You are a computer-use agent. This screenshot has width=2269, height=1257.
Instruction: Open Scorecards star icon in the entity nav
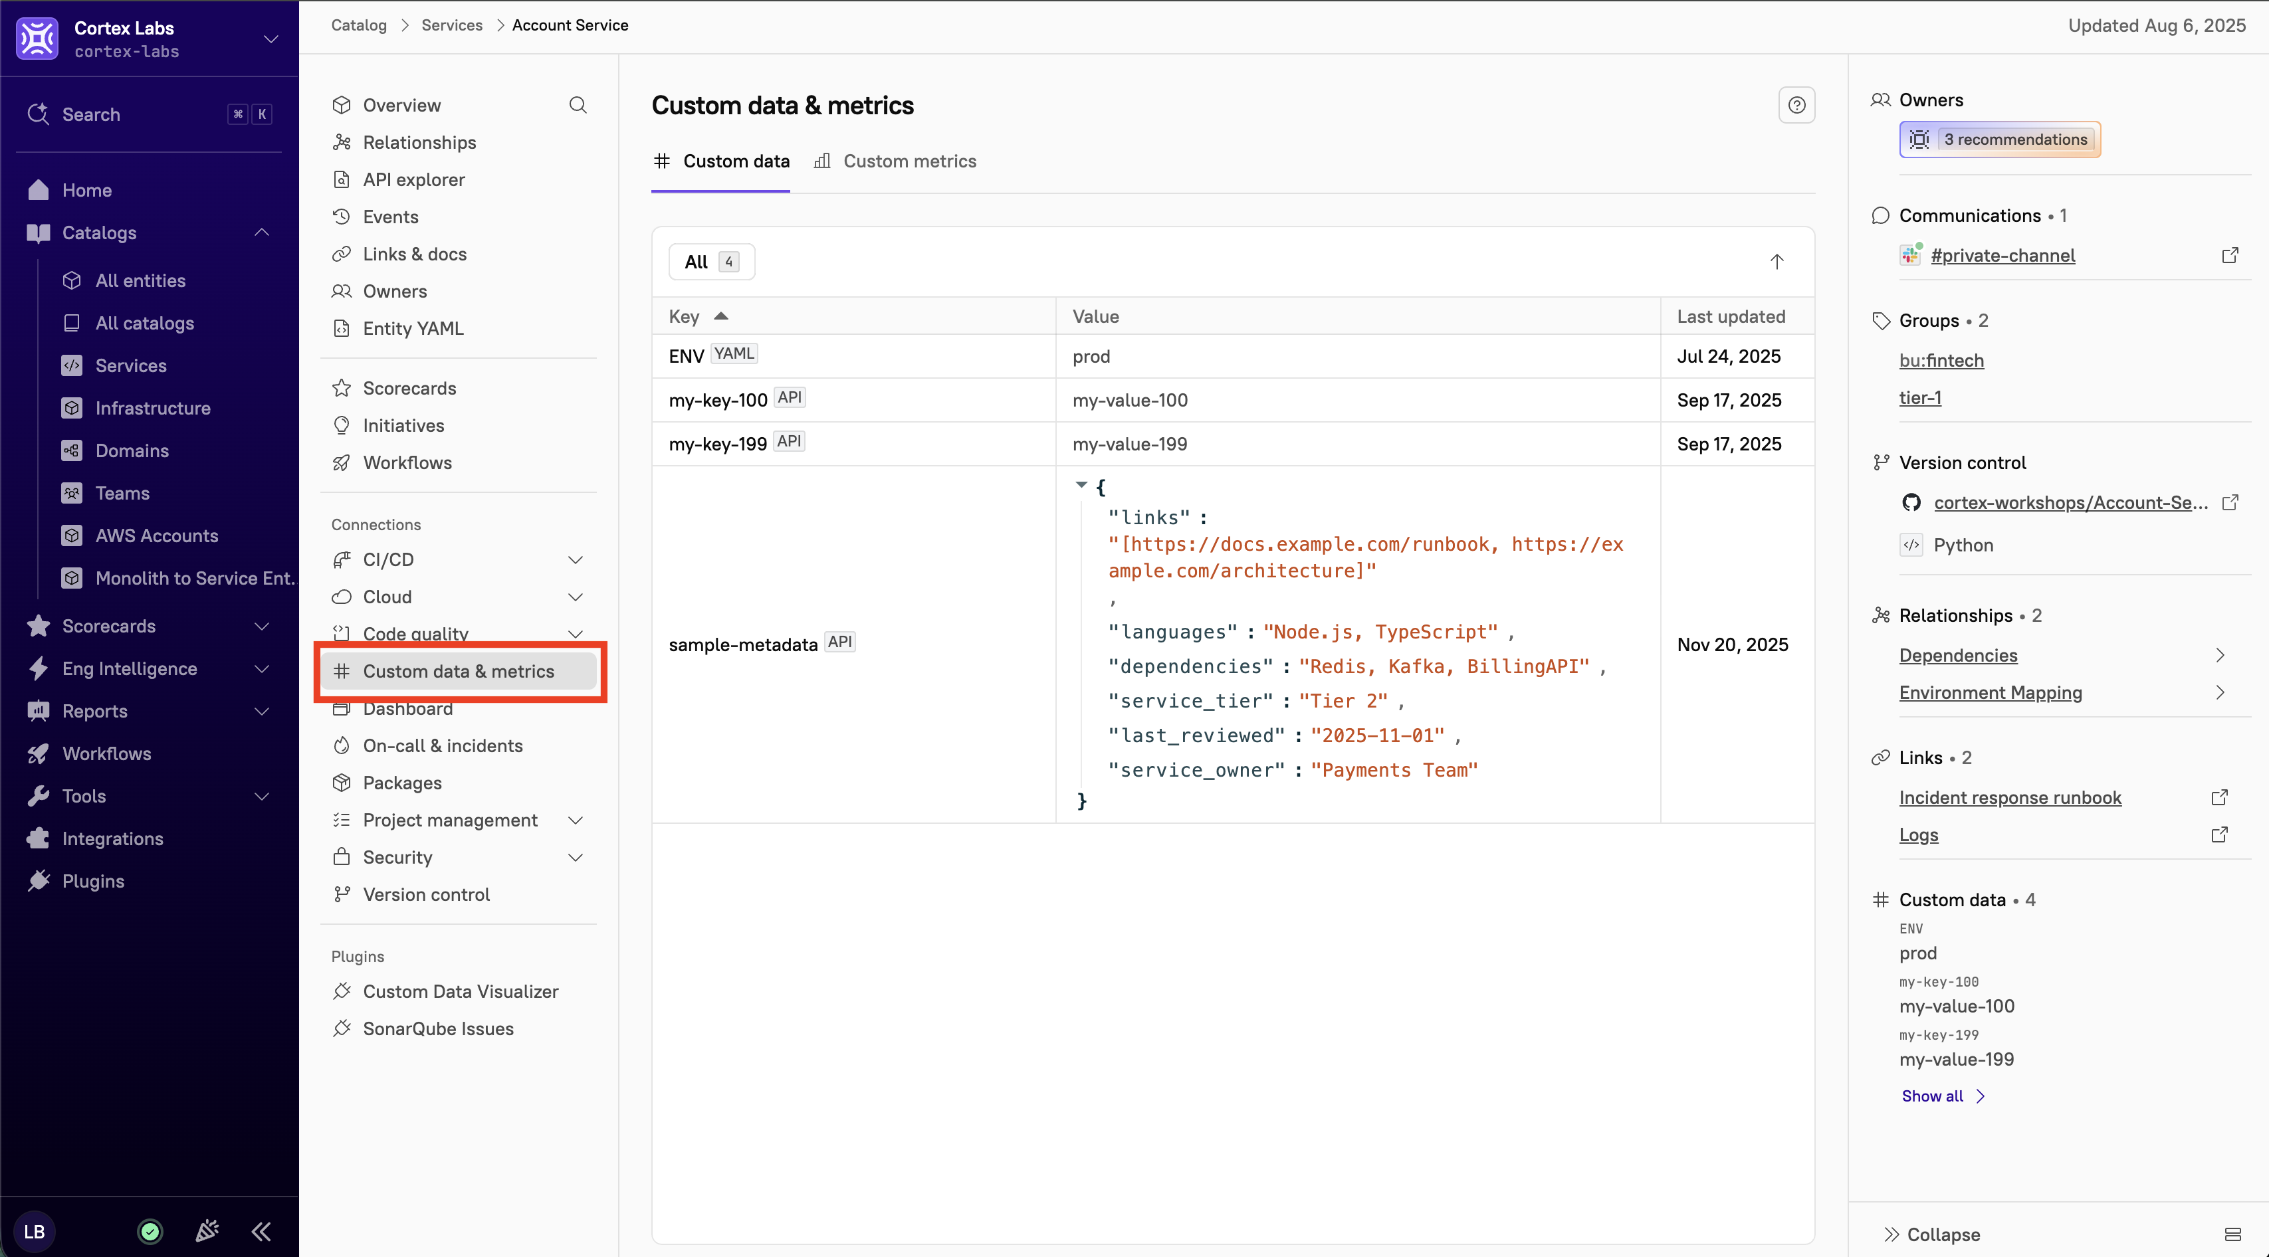click(x=342, y=388)
